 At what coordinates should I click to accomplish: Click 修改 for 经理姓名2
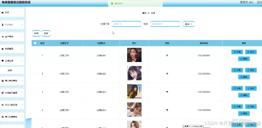pos(251,70)
